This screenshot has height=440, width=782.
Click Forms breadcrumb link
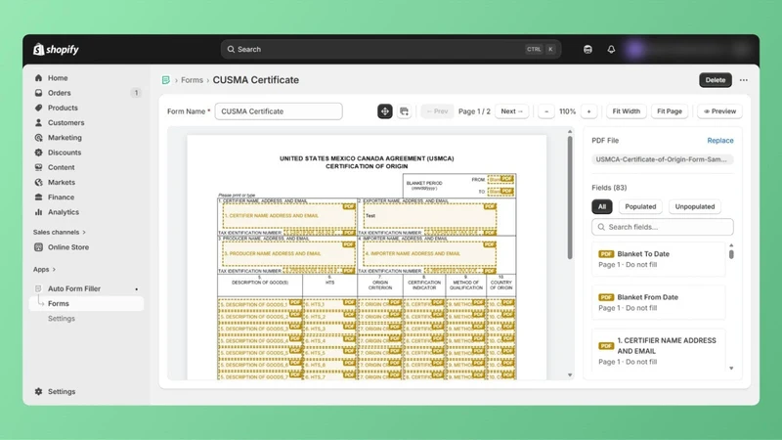tap(192, 80)
